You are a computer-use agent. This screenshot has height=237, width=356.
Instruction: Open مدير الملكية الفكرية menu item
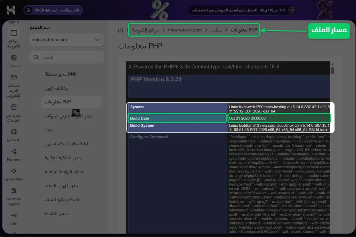pyautogui.click(x=63, y=158)
